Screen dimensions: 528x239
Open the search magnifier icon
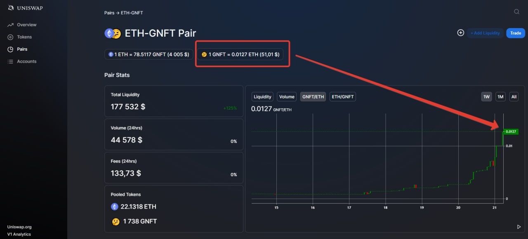(x=516, y=12)
